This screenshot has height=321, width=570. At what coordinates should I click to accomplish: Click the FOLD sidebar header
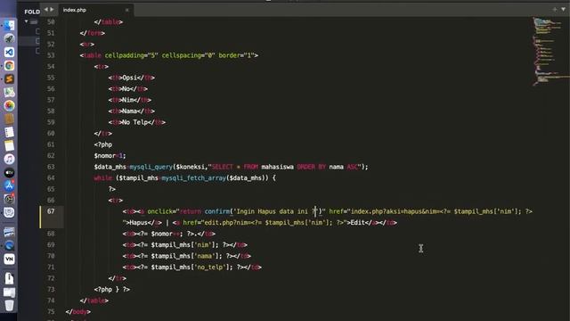(32, 12)
